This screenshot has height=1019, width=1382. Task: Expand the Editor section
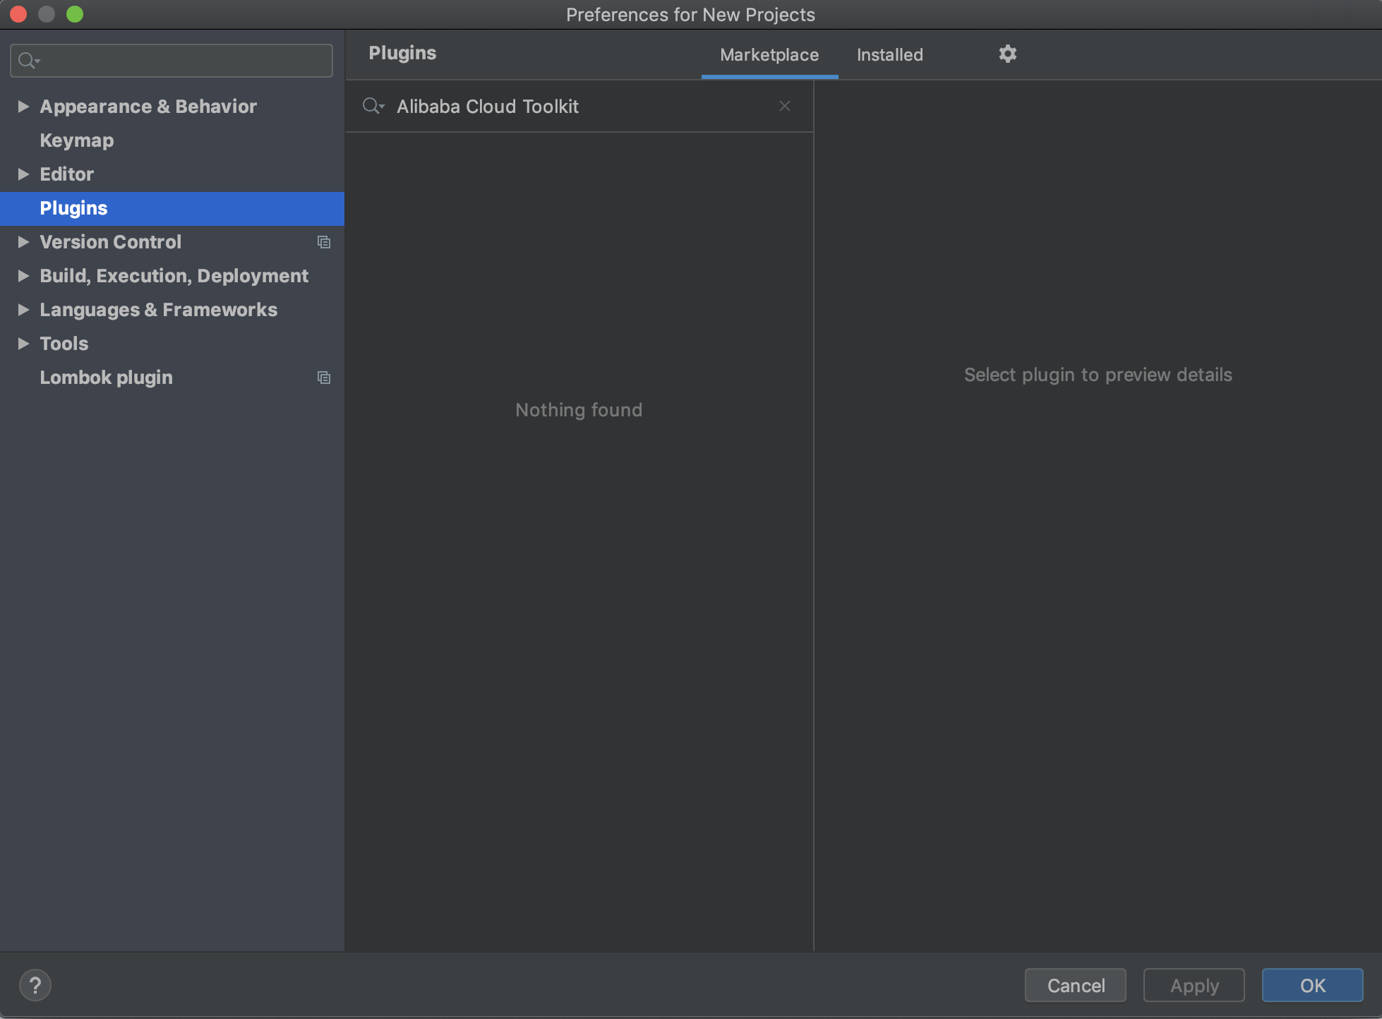tap(21, 173)
